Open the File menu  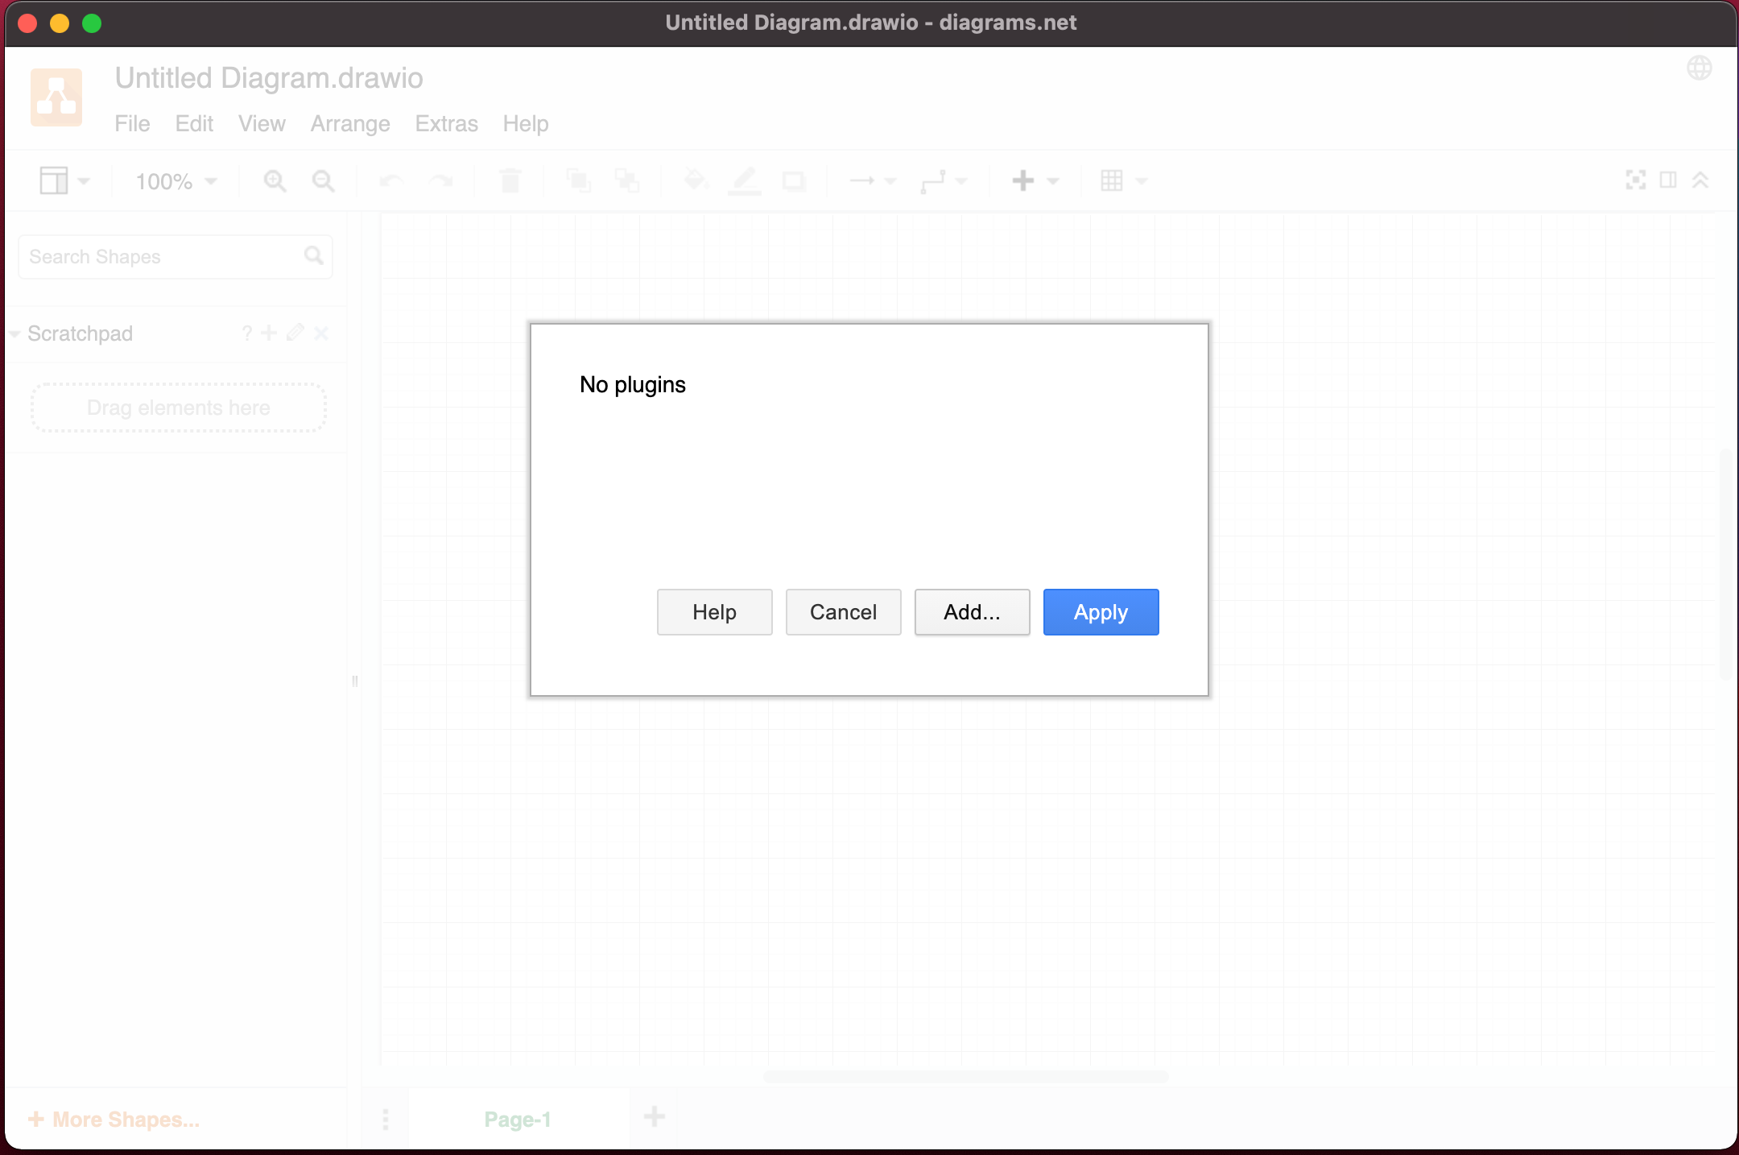coord(132,123)
